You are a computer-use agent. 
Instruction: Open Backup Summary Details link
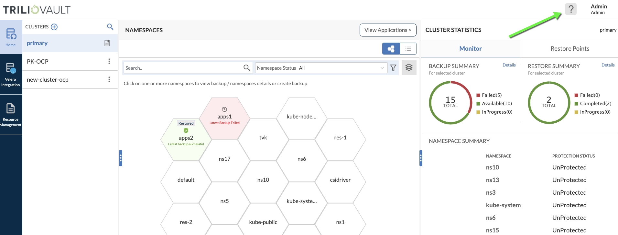[509, 65]
